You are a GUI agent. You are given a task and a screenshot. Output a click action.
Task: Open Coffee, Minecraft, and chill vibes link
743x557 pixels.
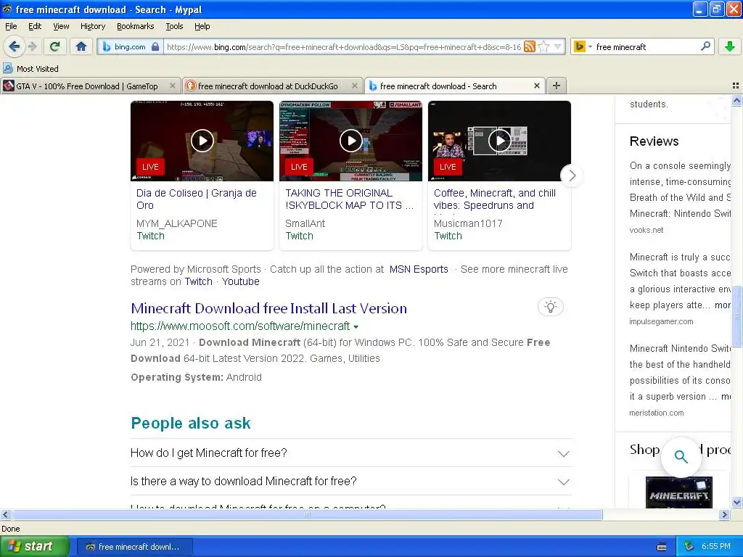(495, 199)
